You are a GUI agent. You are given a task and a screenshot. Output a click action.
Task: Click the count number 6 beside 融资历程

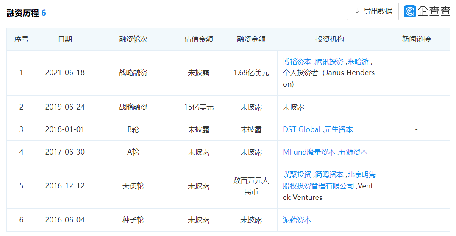44,13
